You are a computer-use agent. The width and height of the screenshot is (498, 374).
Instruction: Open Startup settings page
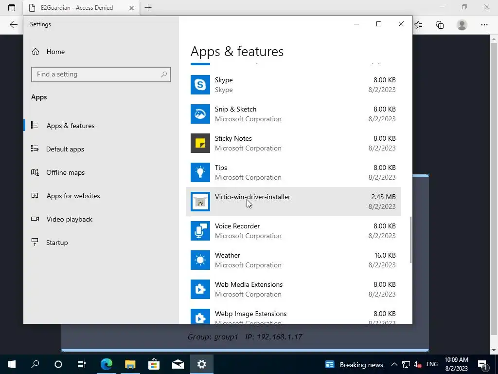[57, 243]
